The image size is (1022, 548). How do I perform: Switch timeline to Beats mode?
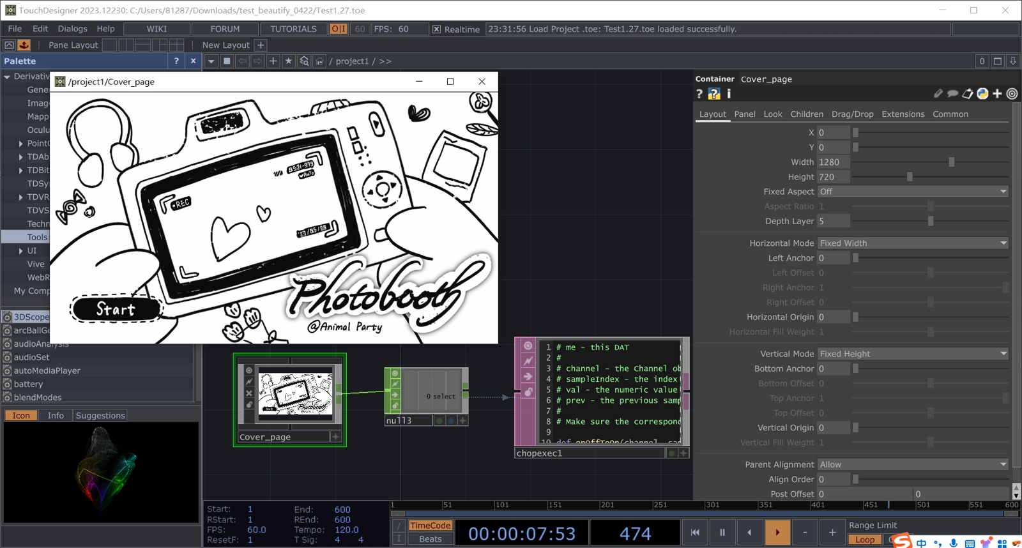430,539
